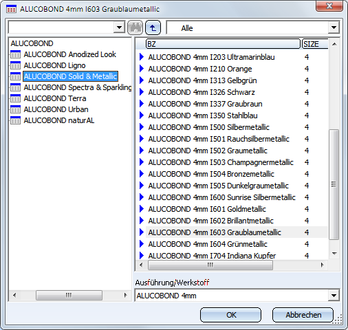Click the left arrow of material list horizontal scrollbar
This screenshot has height=330, width=348.
[141, 265]
